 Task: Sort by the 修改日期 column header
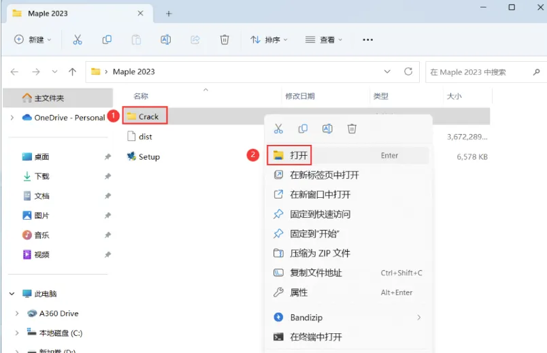(300, 96)
